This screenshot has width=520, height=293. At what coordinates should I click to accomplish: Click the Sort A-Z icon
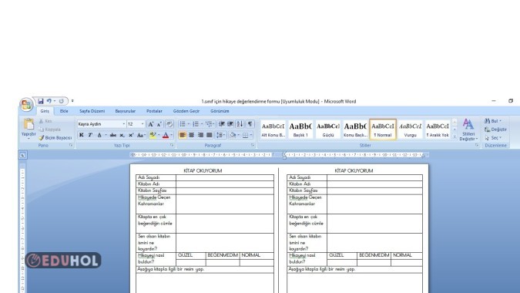pyautogui.click(x=240, y=124)
